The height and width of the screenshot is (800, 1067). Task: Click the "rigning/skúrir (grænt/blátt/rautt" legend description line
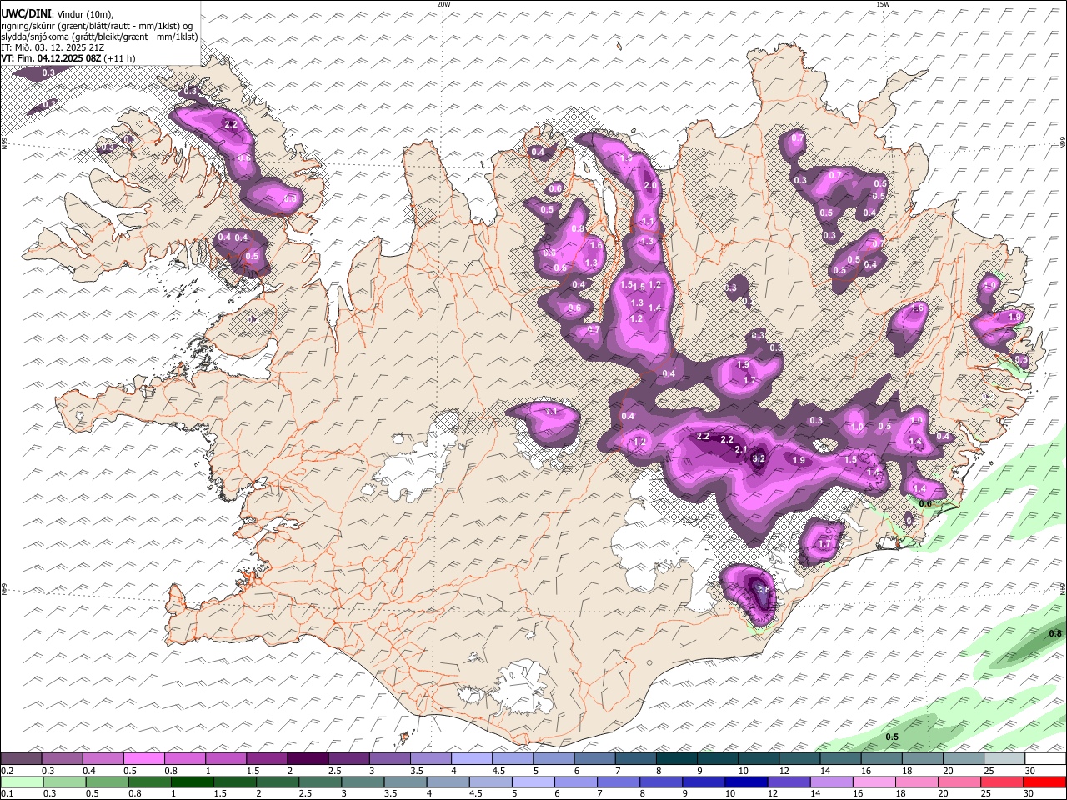click(x=97, y=25)
